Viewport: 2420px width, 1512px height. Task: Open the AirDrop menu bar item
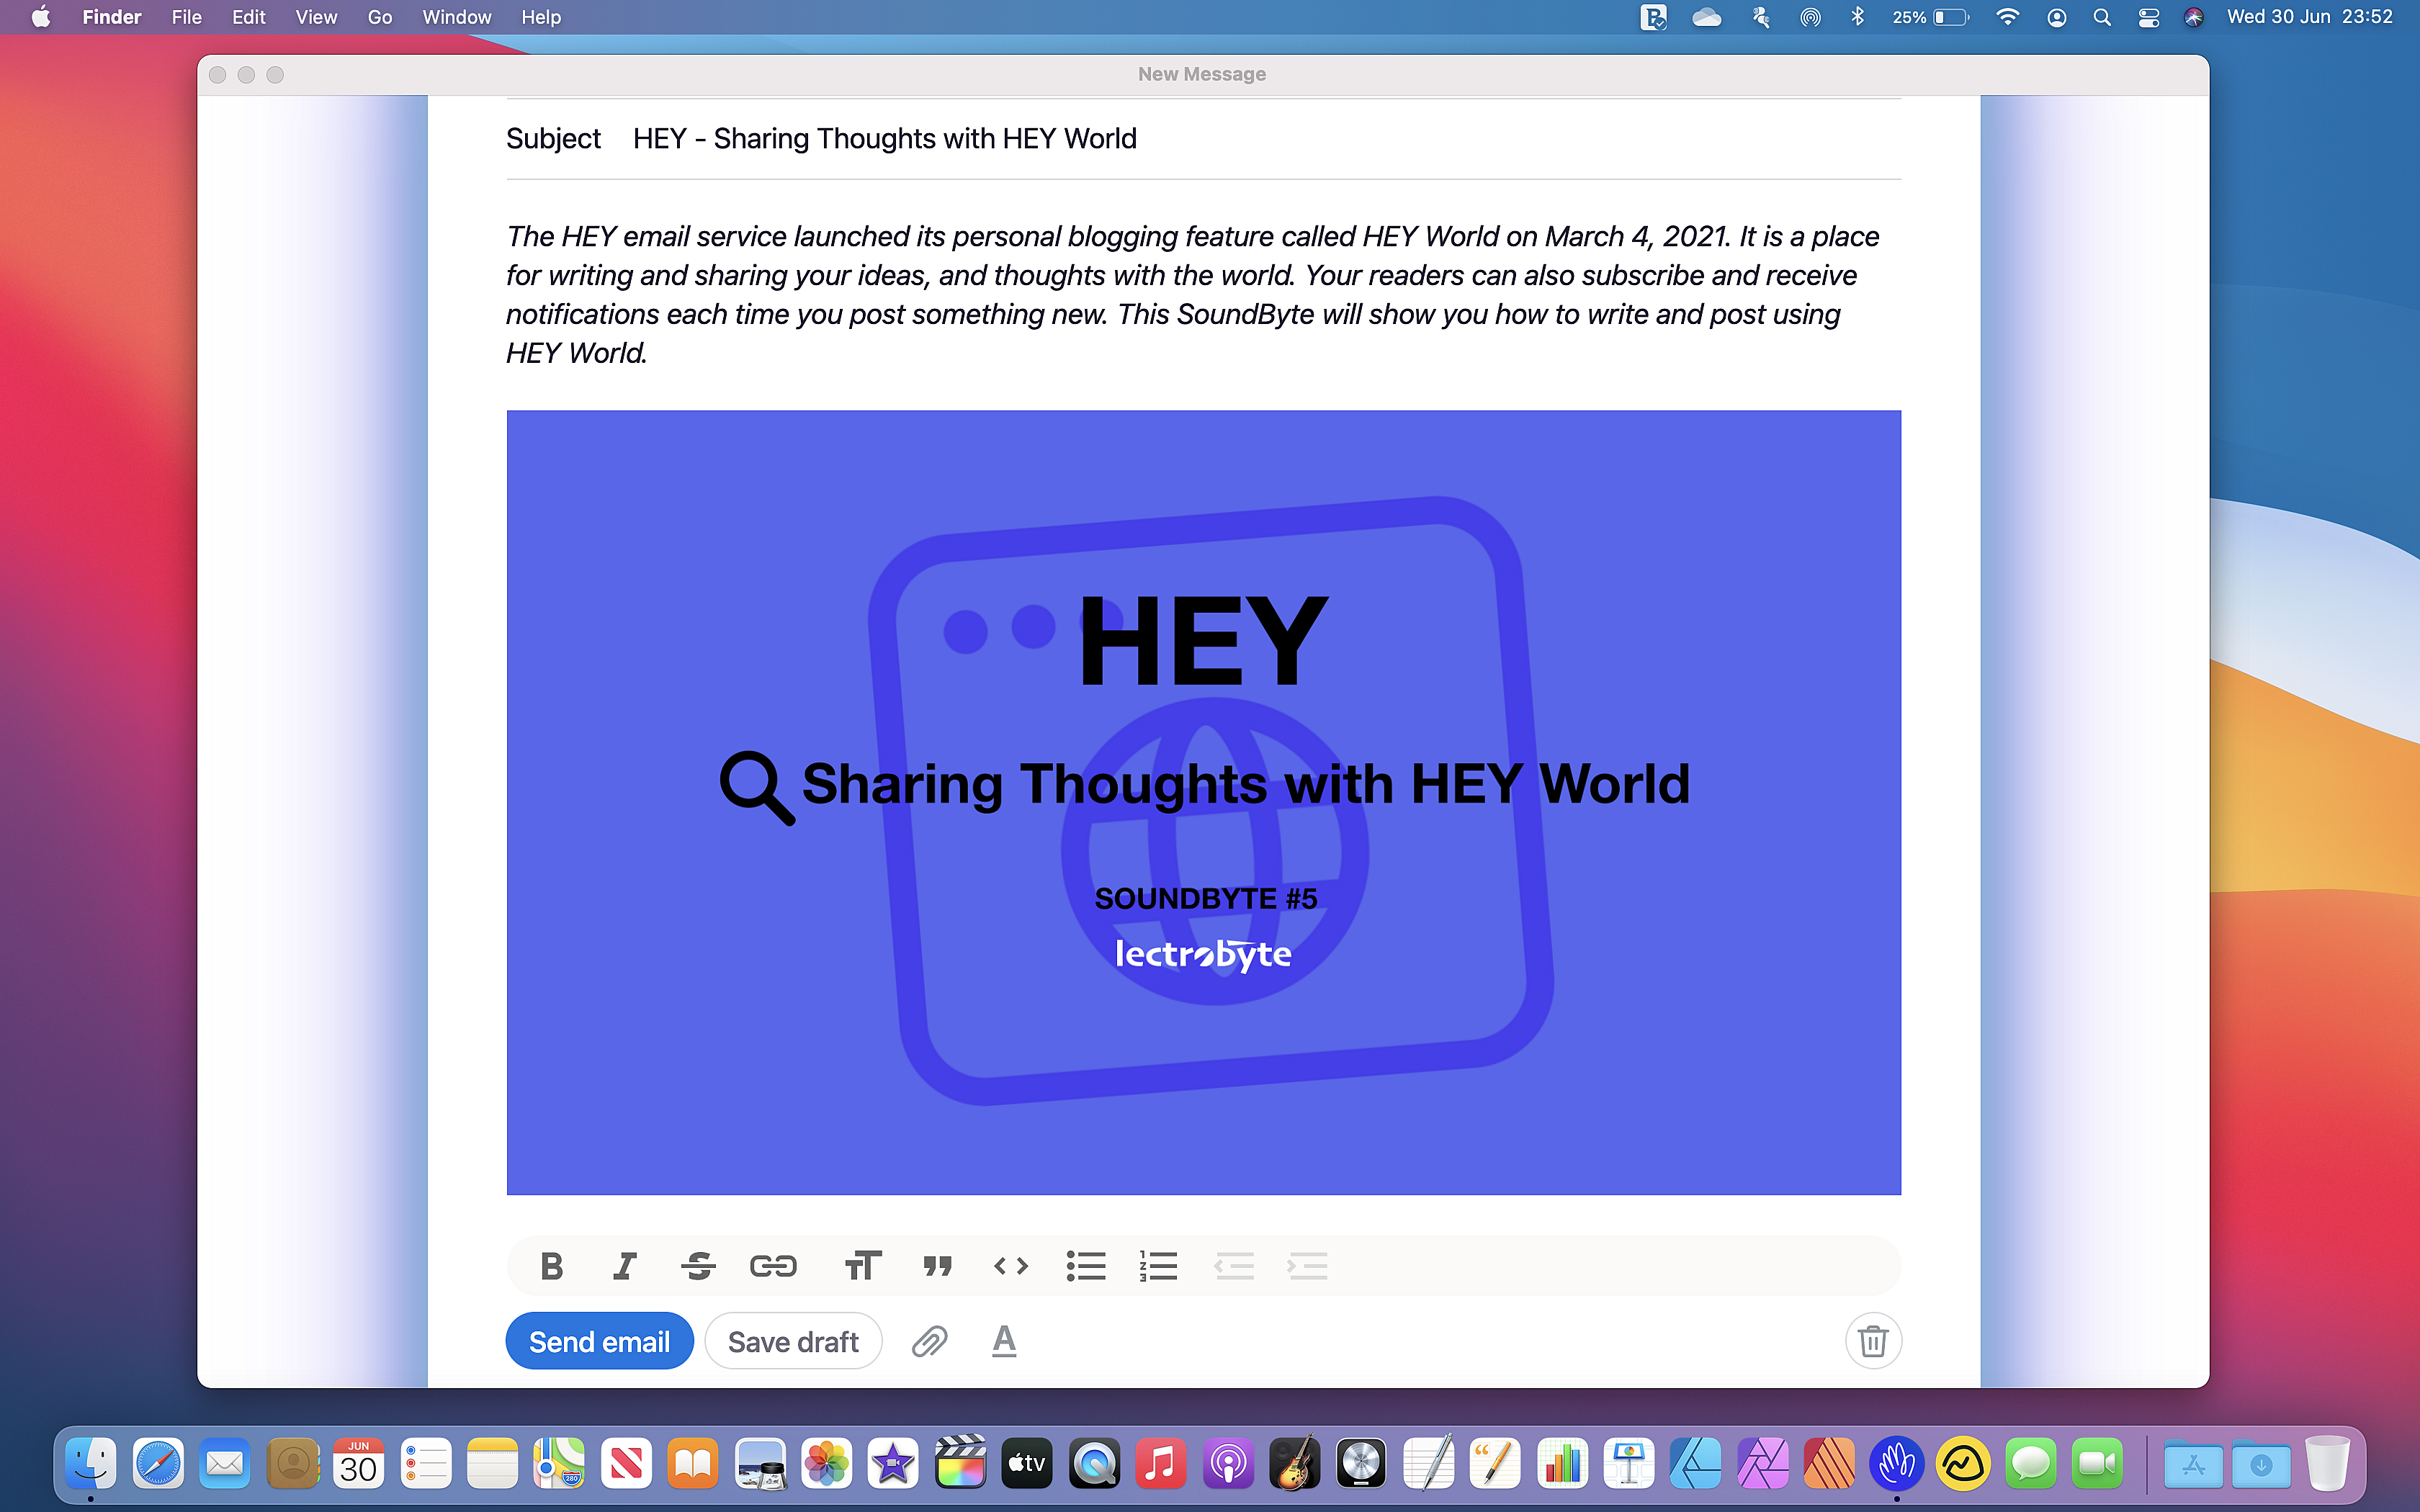1810,17
